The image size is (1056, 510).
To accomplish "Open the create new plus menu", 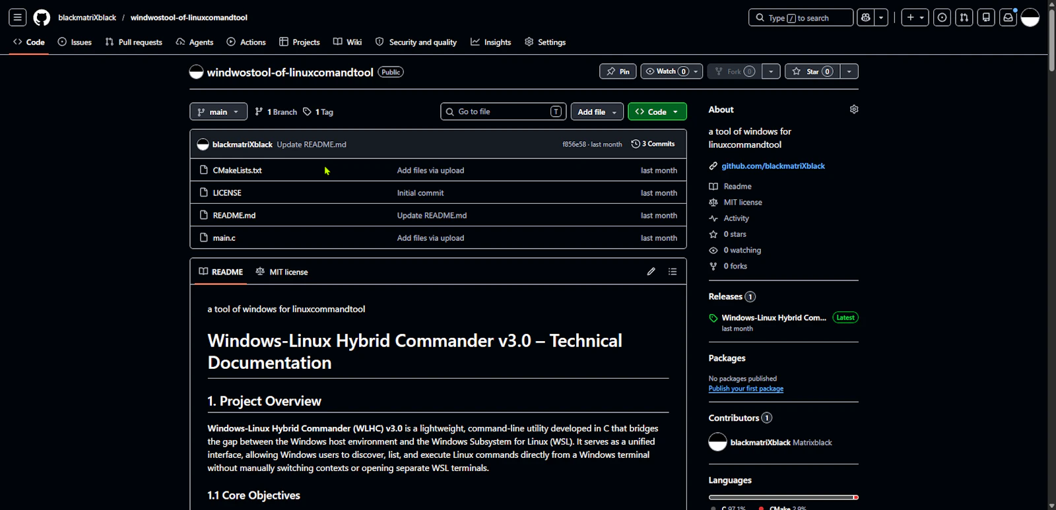I will 915,18.
